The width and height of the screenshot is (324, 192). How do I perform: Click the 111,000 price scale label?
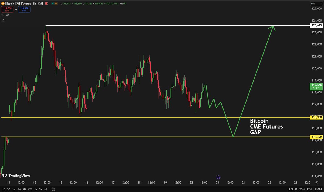click(316, 176)
